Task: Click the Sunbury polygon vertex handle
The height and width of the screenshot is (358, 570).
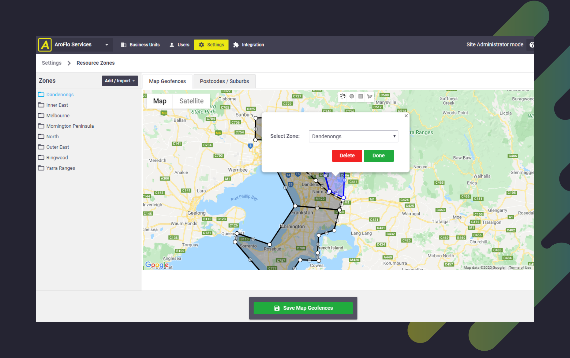Action: (256, 118)
